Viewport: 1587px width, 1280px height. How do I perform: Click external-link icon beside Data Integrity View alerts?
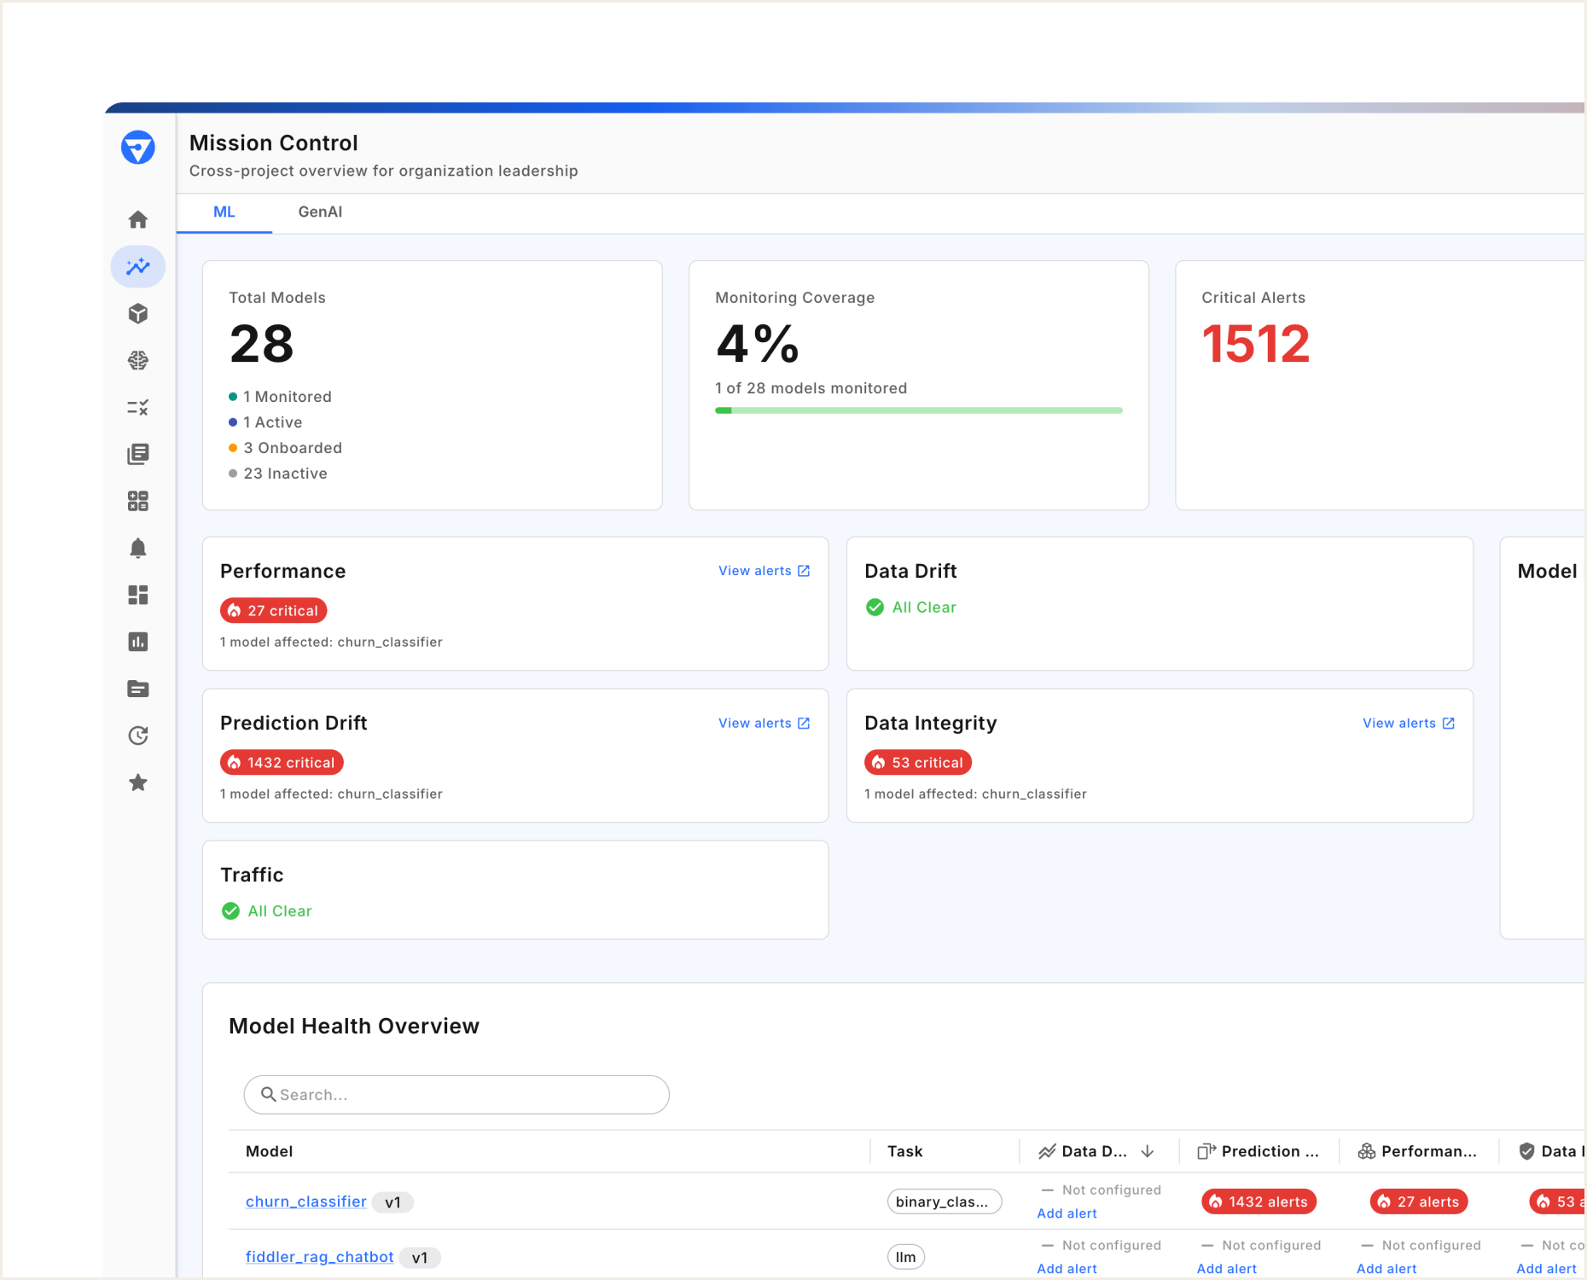[x=1448, y=723]
